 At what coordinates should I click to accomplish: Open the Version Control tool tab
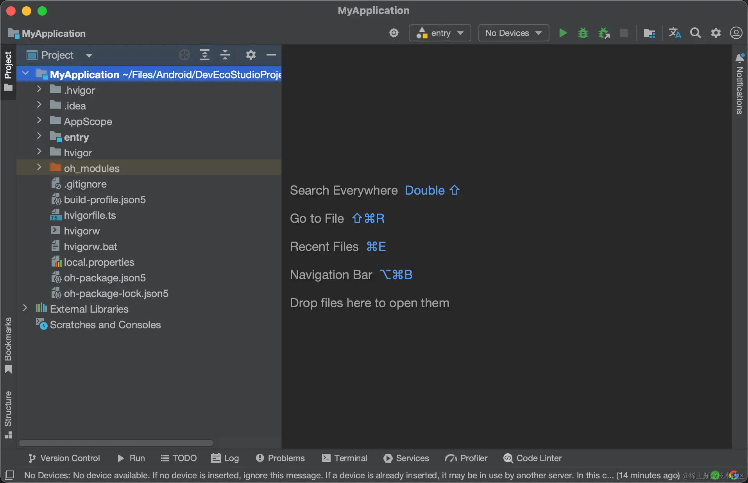click(x=64, y=458)
